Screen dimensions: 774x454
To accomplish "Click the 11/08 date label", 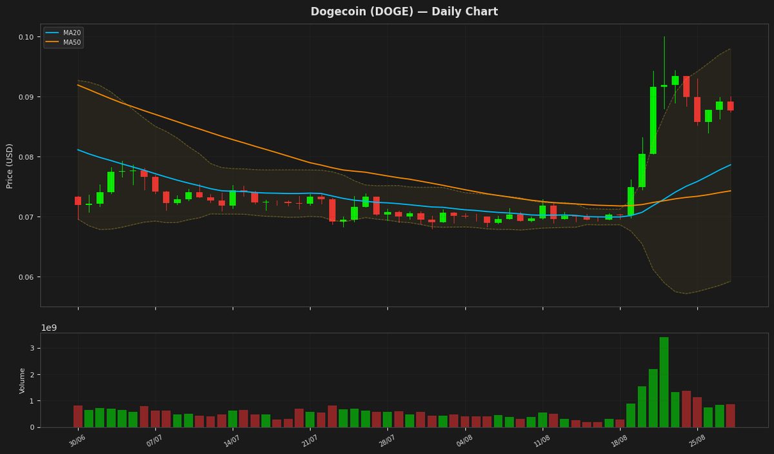I will (542, 440).
